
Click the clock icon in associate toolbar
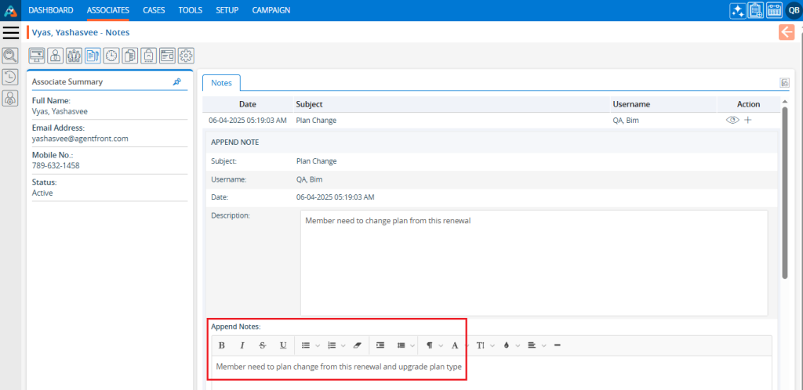(111, 56)
